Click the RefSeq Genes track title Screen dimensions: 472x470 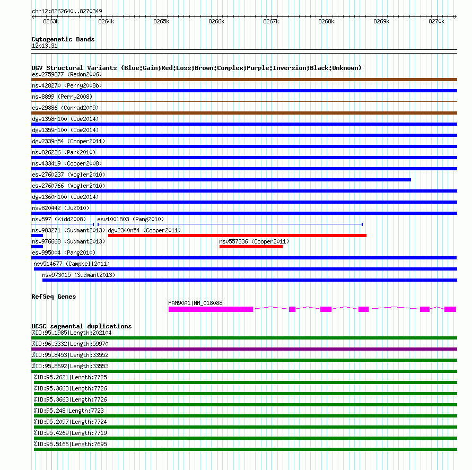point(54,297)
